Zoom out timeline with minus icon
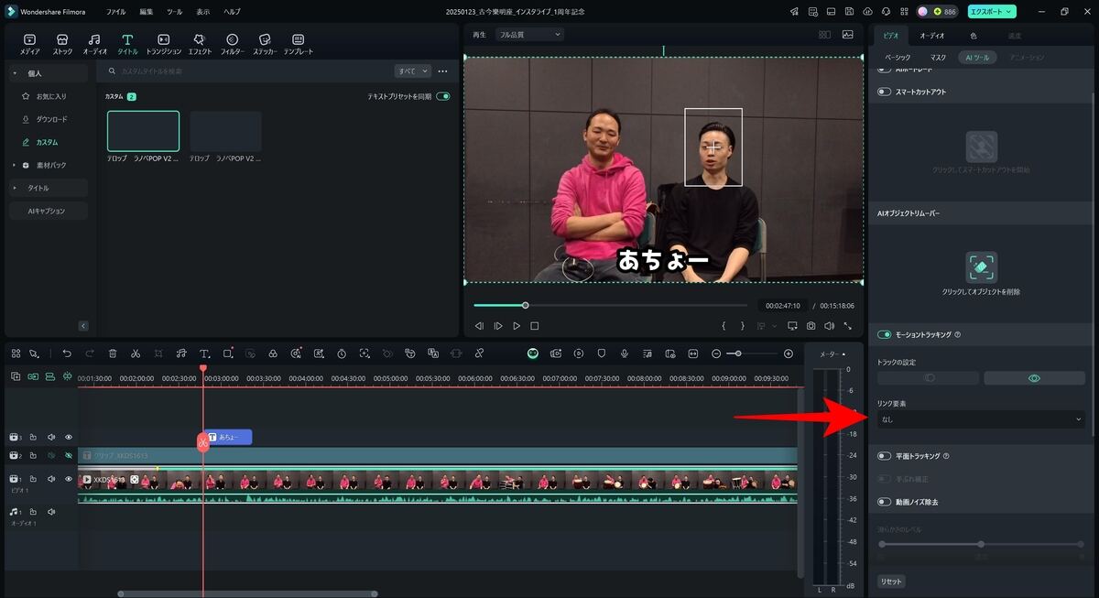 (x=716, y=353)
